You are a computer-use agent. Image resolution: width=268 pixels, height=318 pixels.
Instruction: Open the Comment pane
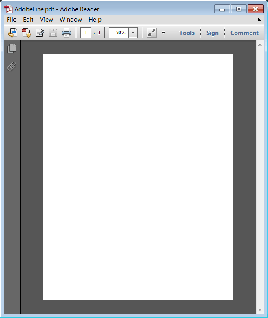point(244,33)
